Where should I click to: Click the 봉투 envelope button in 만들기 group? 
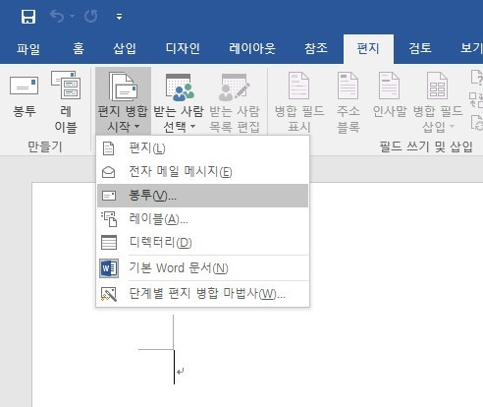click(x=25, y=96)
